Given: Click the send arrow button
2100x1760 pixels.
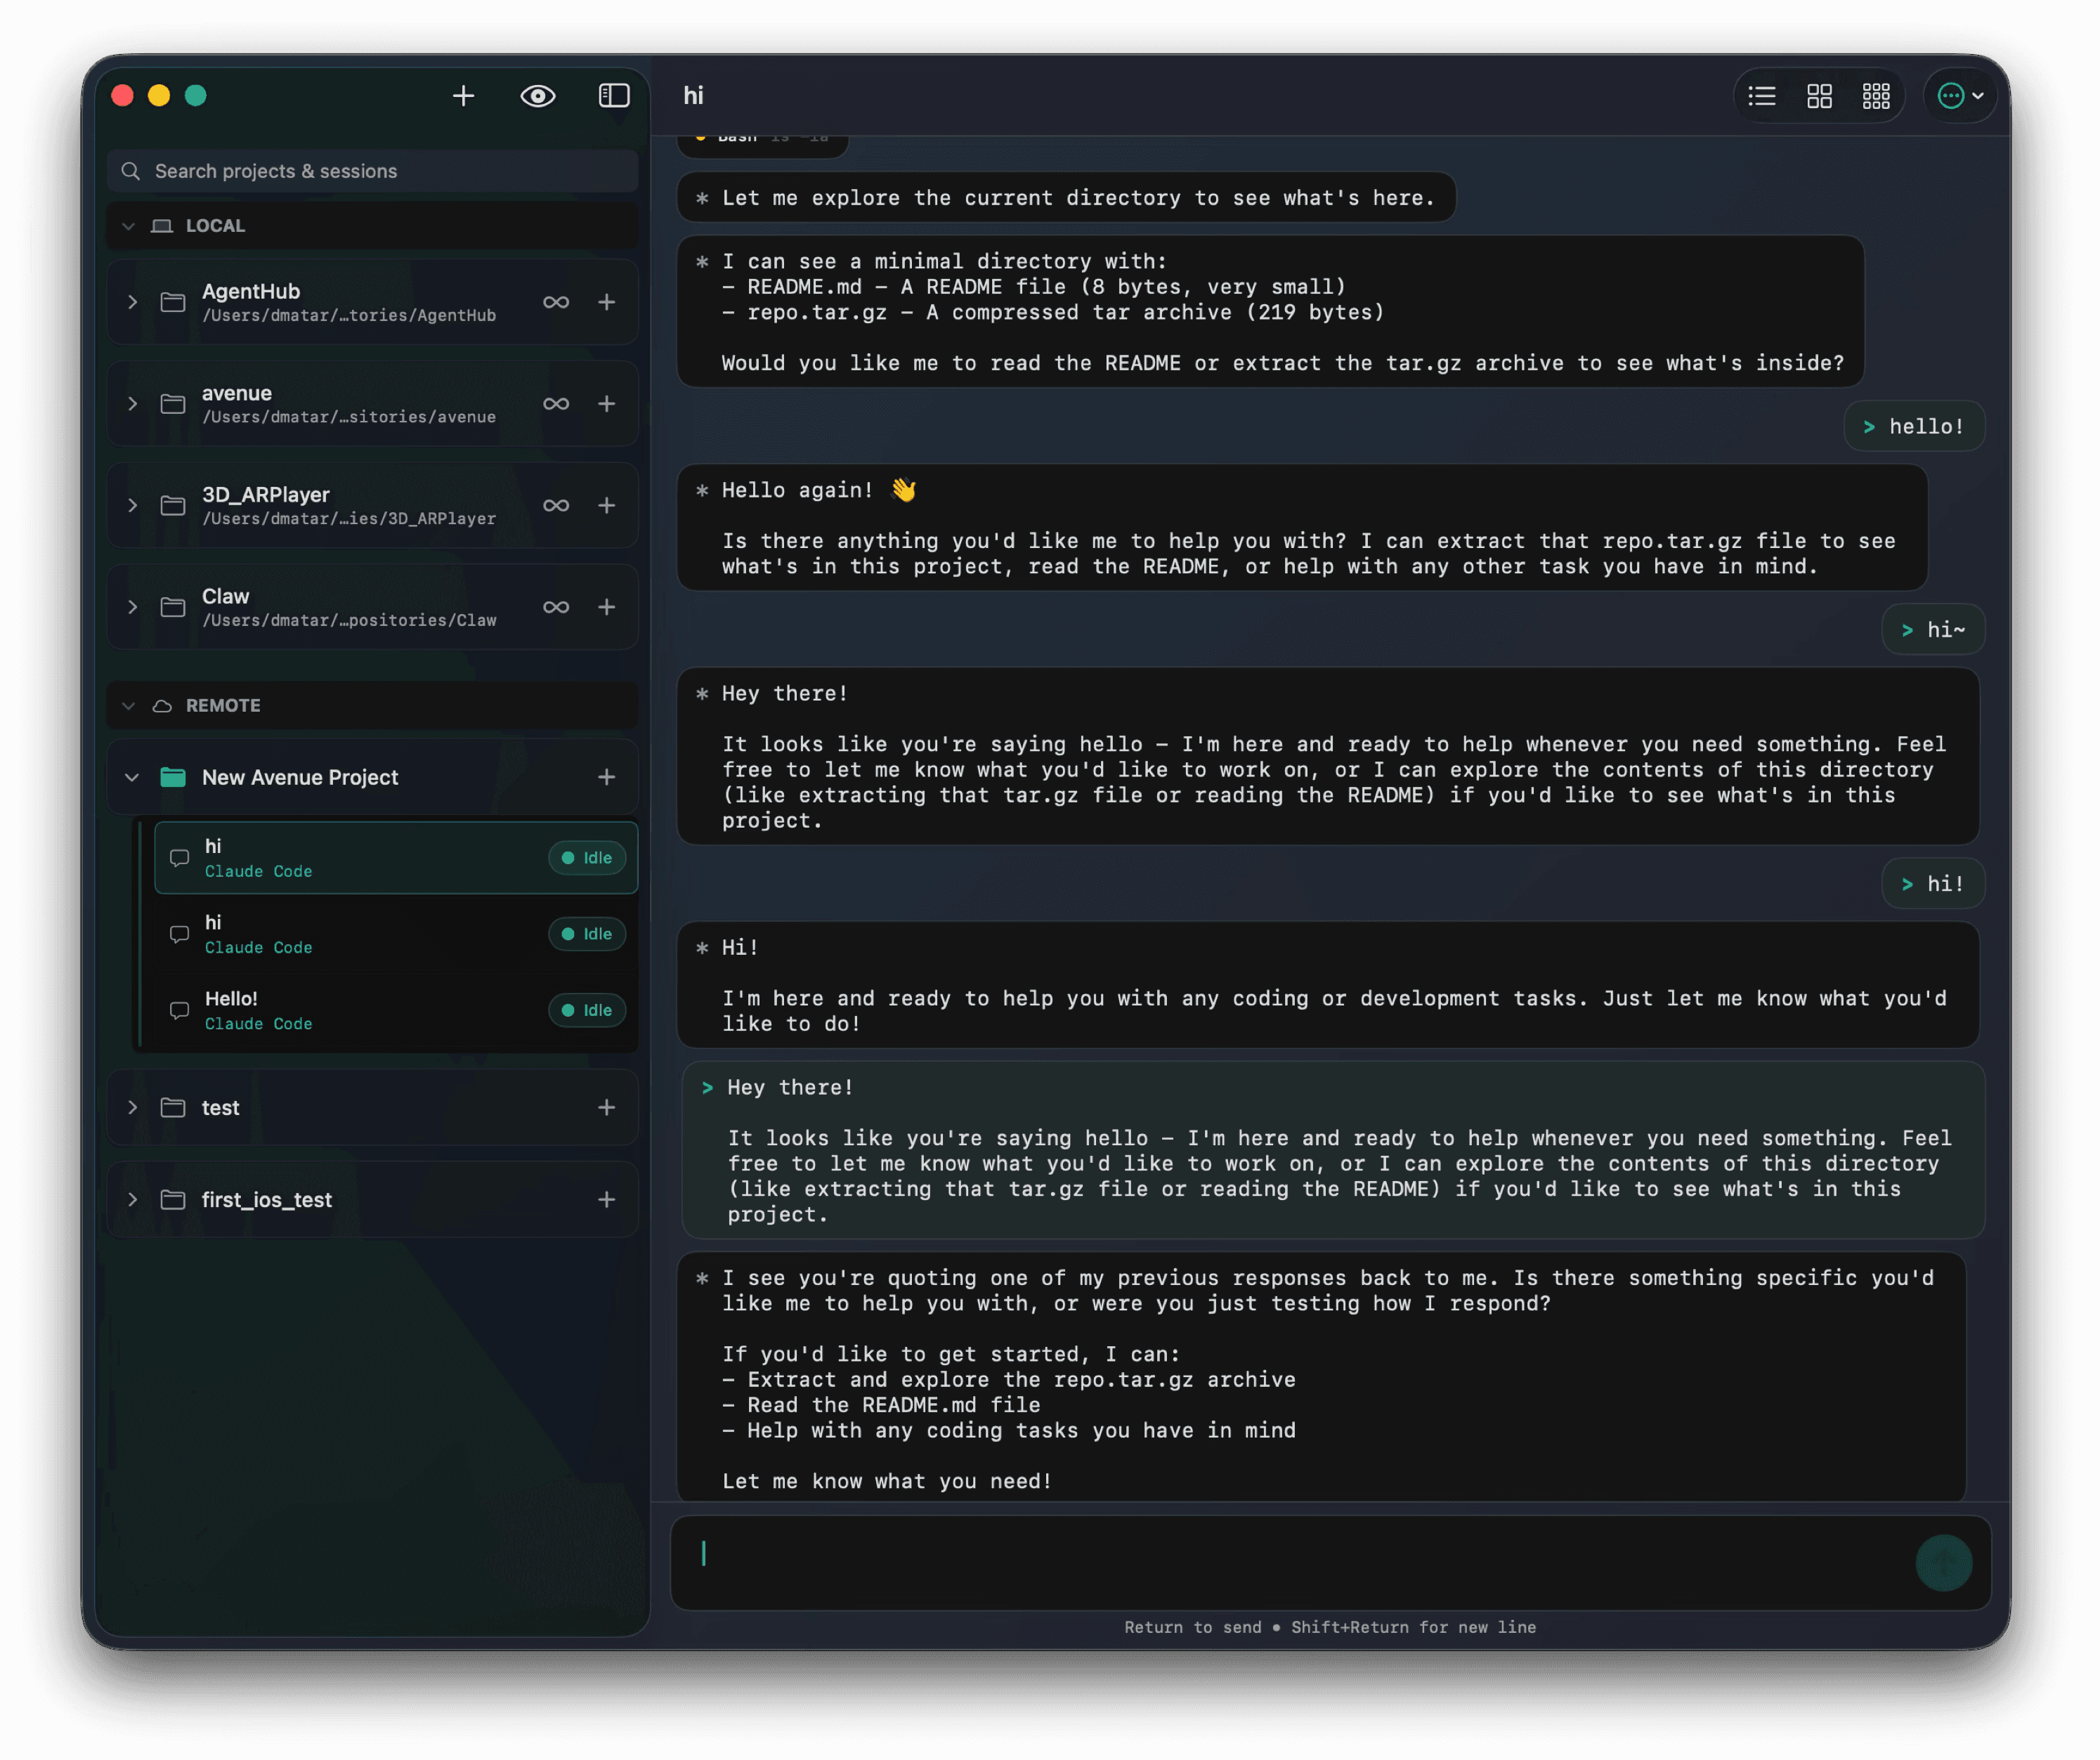Looking at the screenshot, I should tap(1943, 1562).
